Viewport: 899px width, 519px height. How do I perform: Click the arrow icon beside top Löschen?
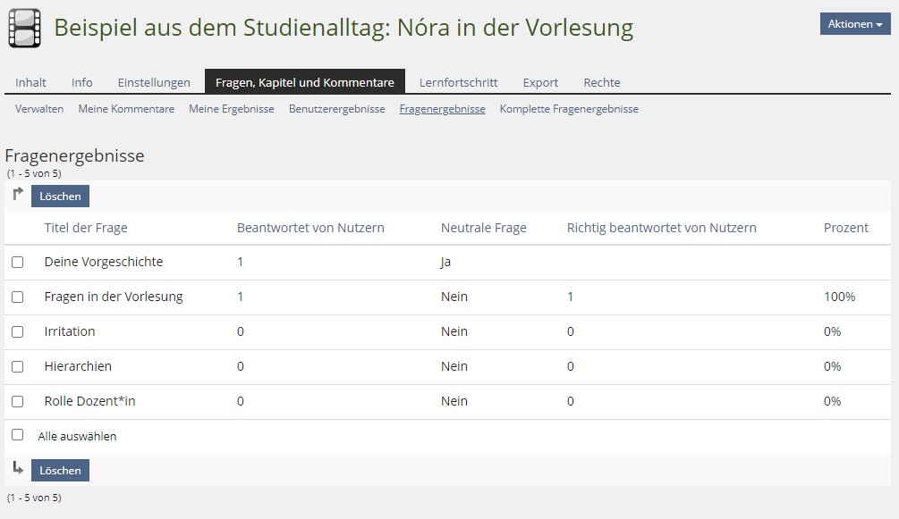pyautogui.click(x=18, y=195)
